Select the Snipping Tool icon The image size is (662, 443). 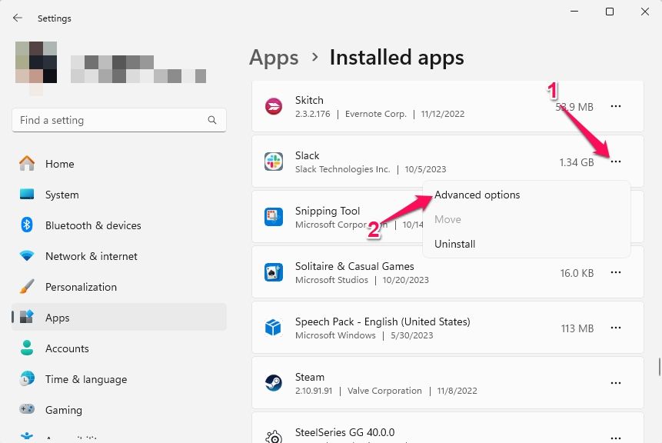click(274, 217)
